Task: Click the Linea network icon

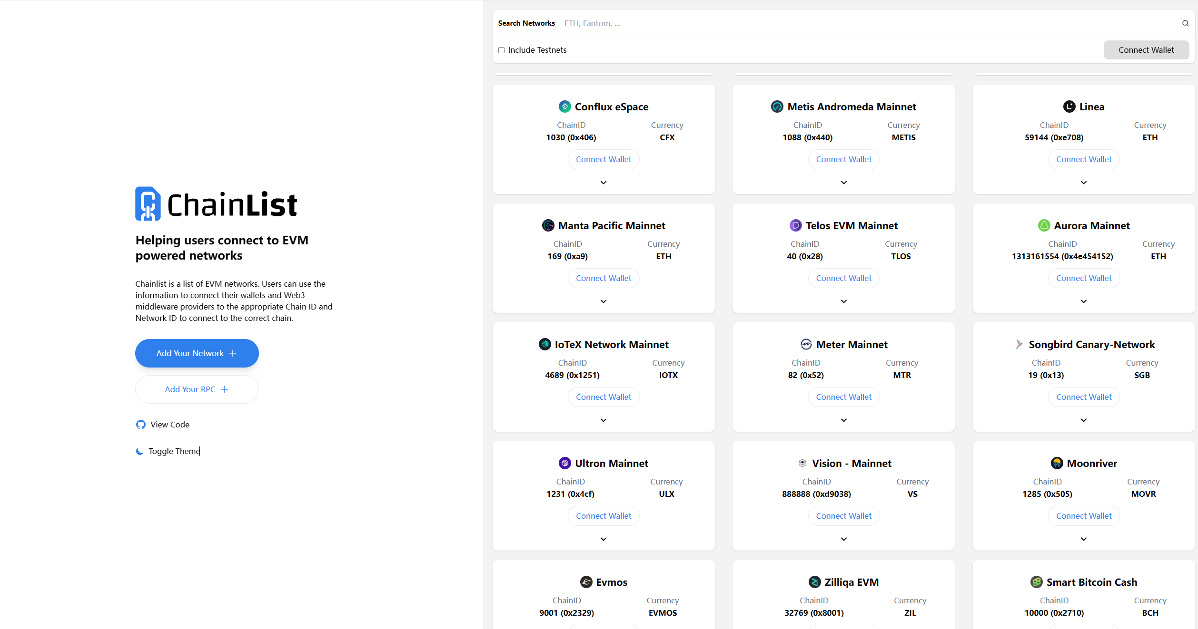Action: point(1069,106)
